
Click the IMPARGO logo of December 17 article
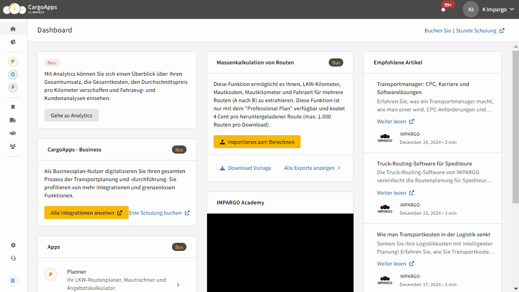point(384,281)
